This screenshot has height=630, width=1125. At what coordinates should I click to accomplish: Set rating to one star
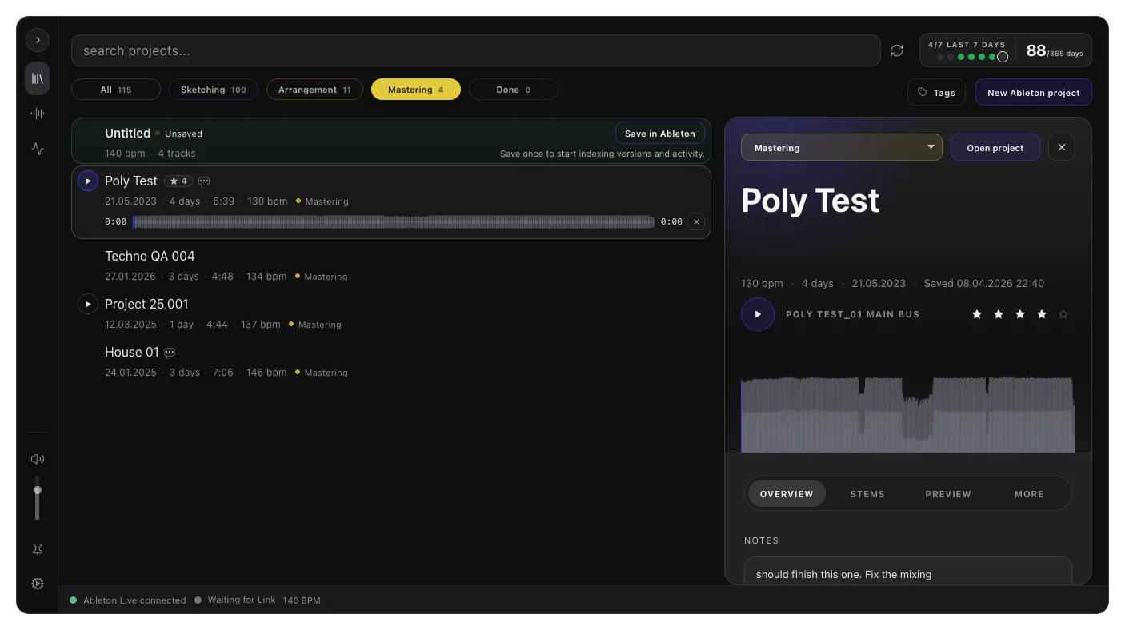pyautogui.click(x=977, y=314)
